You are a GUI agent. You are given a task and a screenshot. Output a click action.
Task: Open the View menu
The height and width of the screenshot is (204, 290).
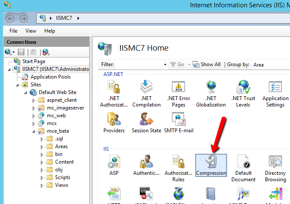(x=31, y=31)
